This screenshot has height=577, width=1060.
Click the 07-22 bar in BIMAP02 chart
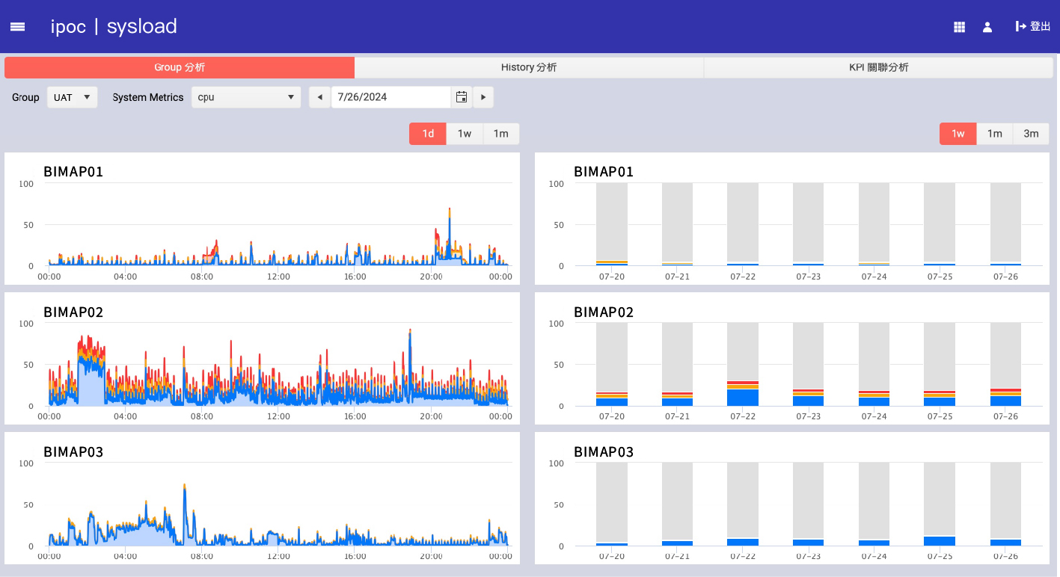coord(743,364)
